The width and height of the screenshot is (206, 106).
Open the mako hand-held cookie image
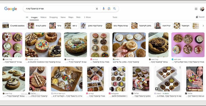[x=129, y=45]
